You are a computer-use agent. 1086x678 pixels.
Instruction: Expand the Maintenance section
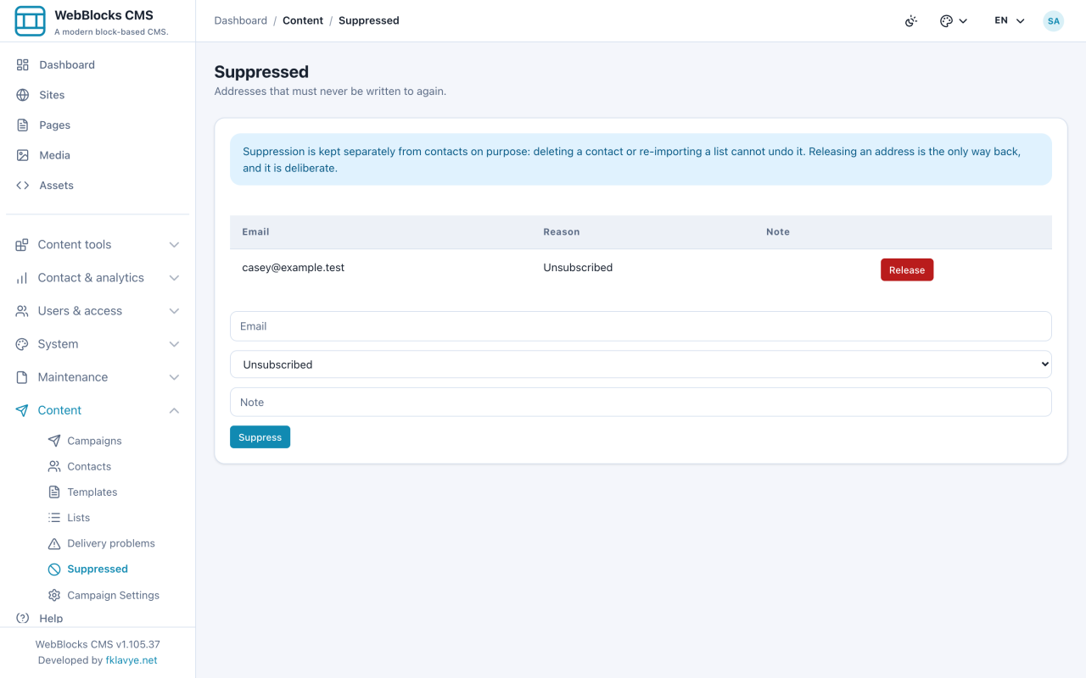pyautogui.click(x=98, y=377)
